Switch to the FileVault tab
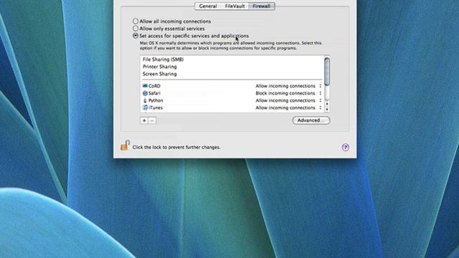Screen dimensions: 459x258 pyautogui.click(x=235, y=6)
